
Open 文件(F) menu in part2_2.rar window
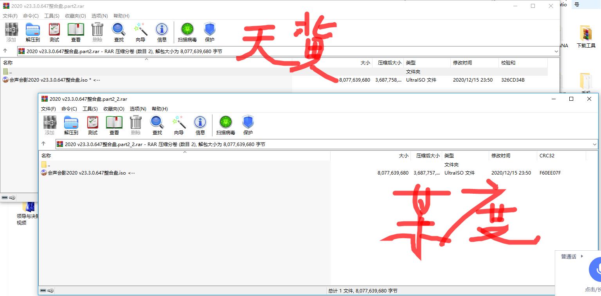[49, 109]
